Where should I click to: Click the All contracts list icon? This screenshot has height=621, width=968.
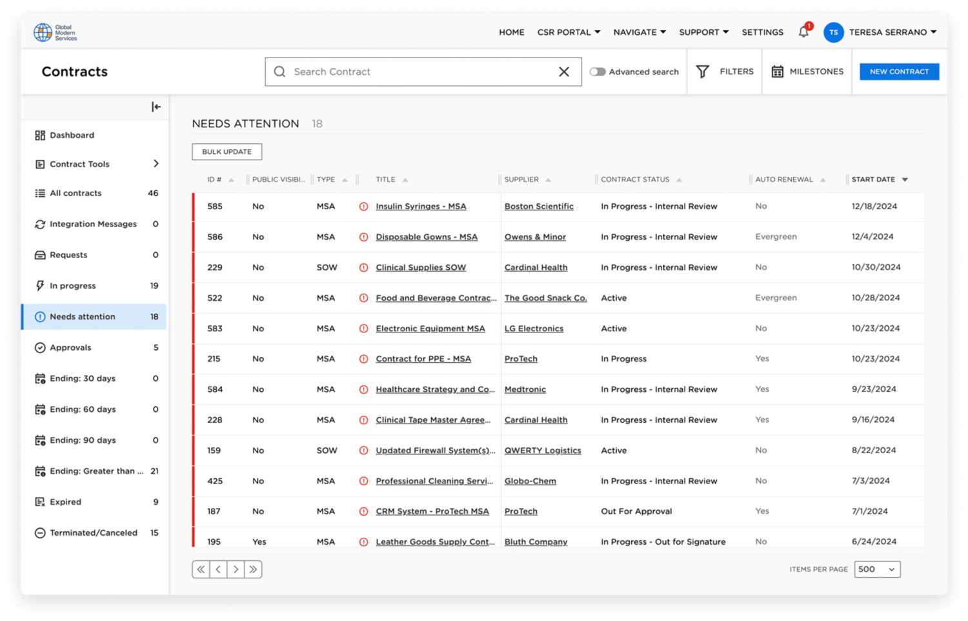40,193
